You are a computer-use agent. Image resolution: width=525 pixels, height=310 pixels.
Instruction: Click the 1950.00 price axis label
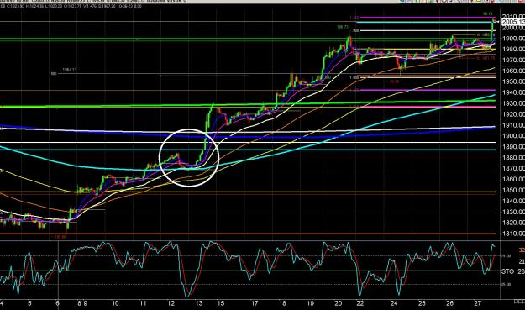tap(513, 81)
